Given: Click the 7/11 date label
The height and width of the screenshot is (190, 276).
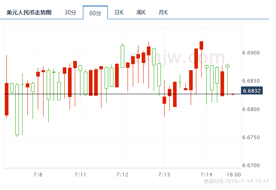Looking at the screenshot, I should [80, 175].
